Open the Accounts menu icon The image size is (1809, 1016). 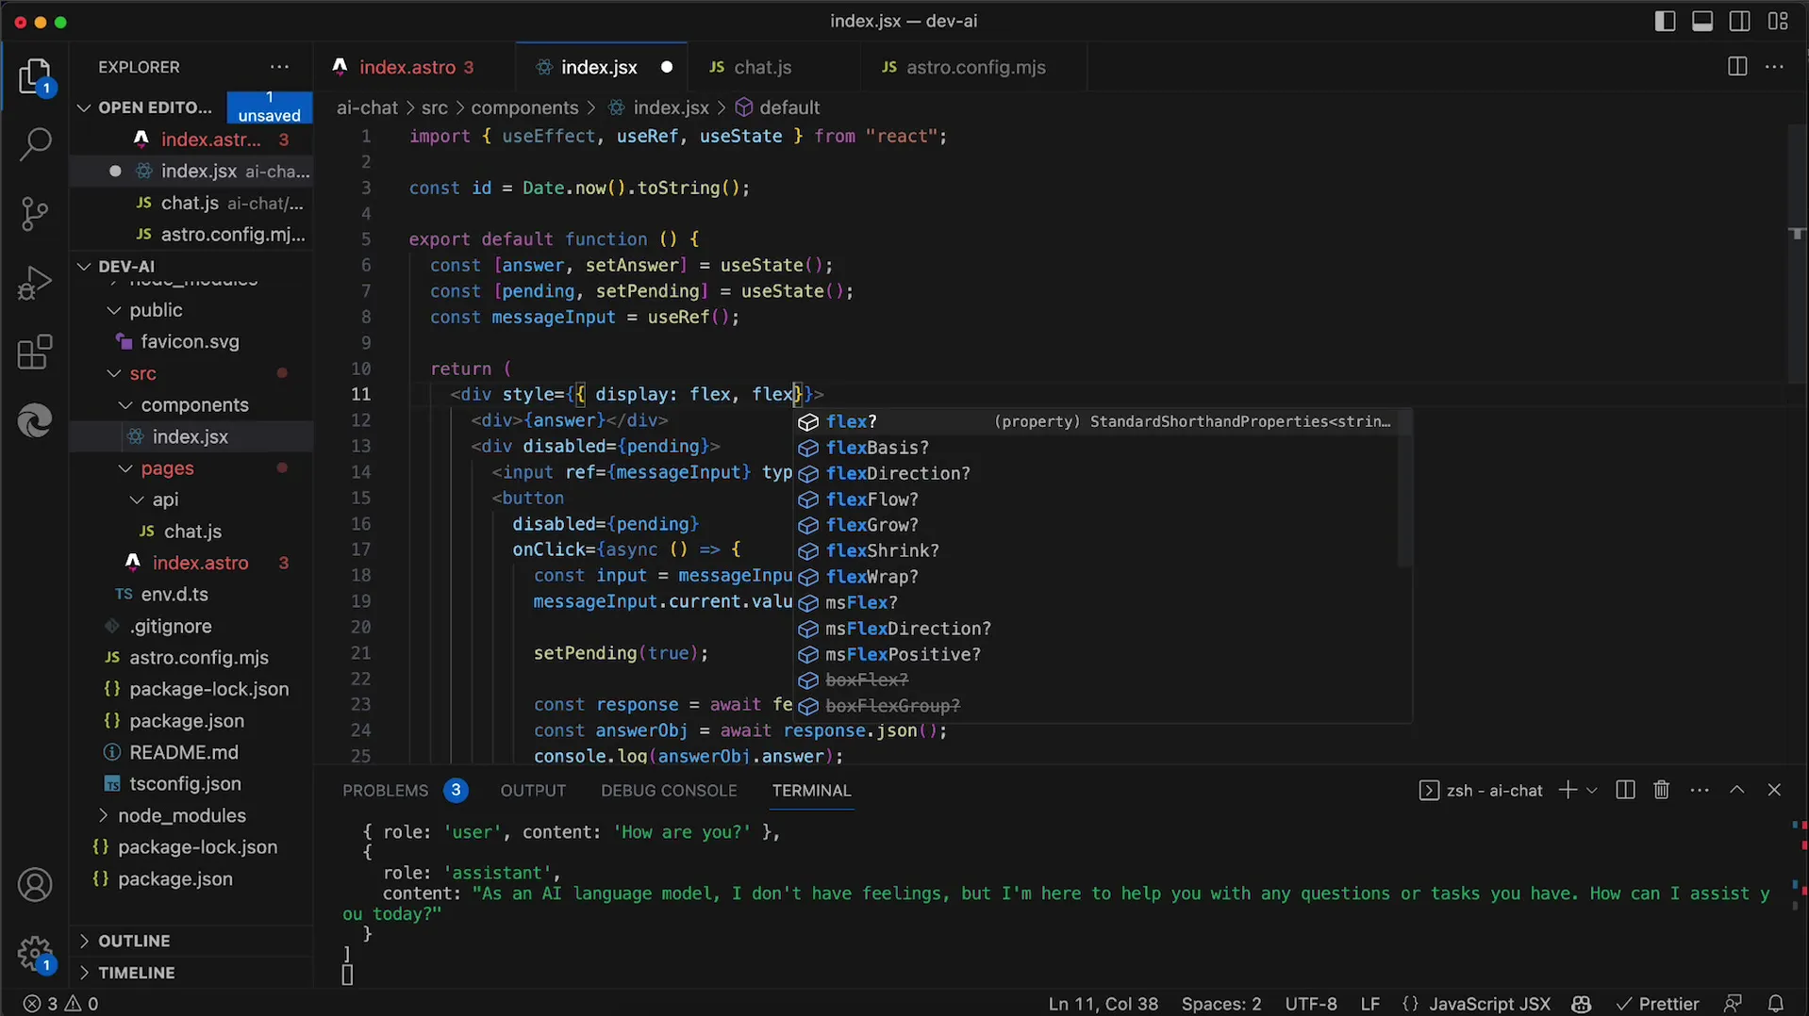tap(35, 885)
